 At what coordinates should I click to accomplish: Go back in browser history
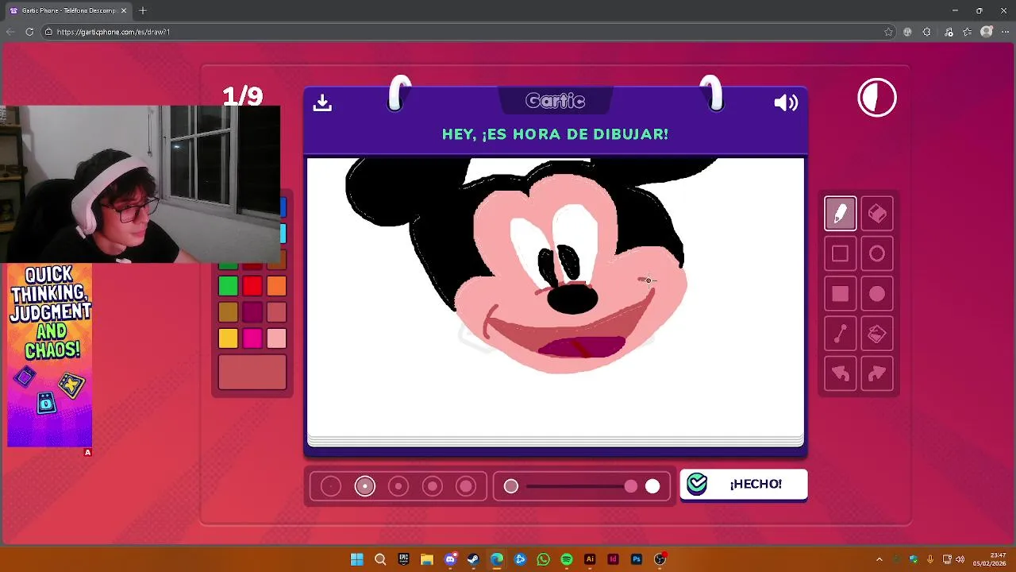pyautogui.click(x=10, y=32)
